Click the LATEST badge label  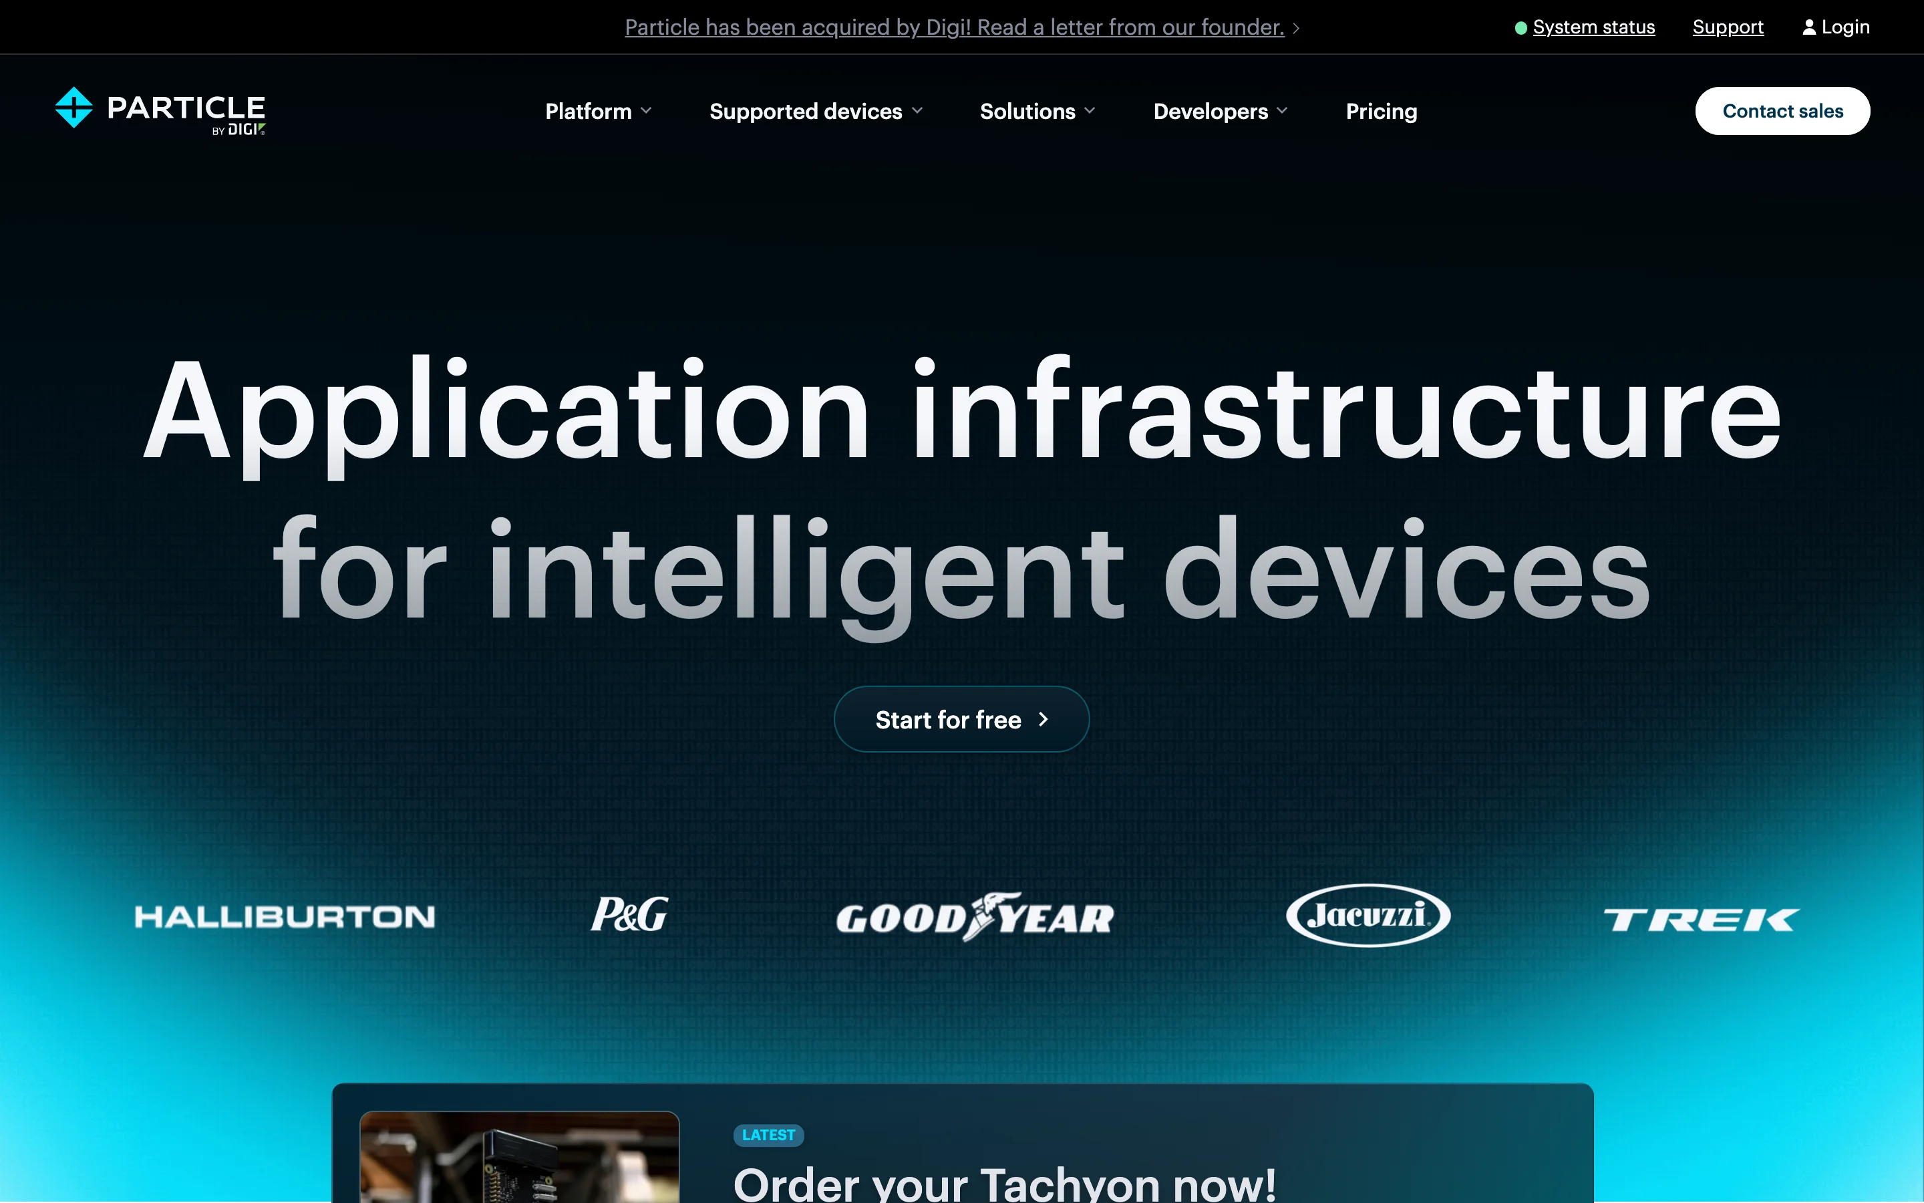(768, 1135)
